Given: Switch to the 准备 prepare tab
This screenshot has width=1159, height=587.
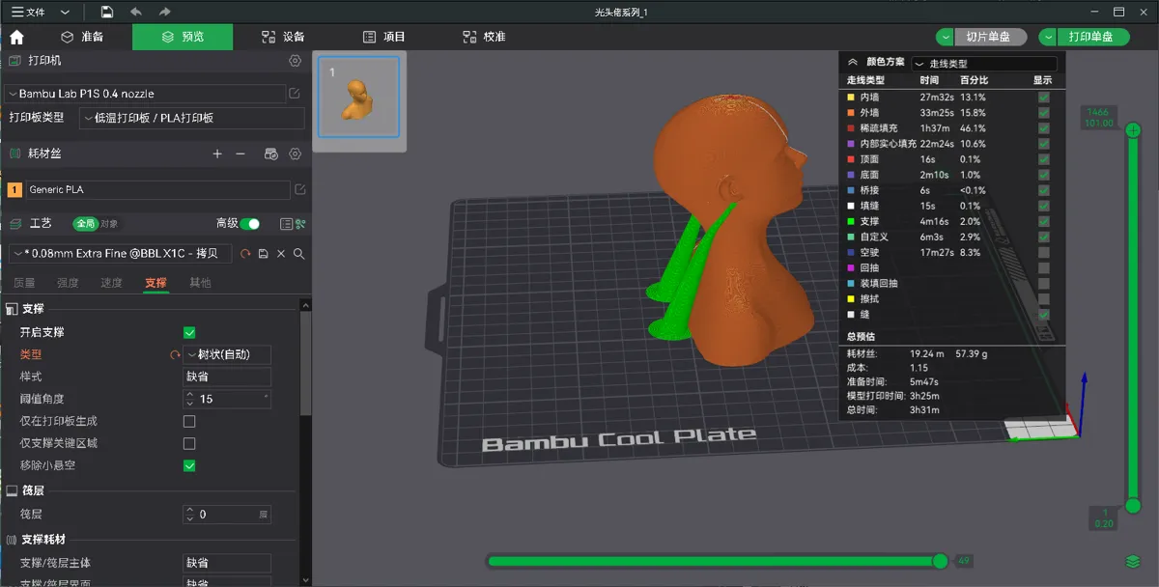Looking at the screenshot, I should coord(82,37).
